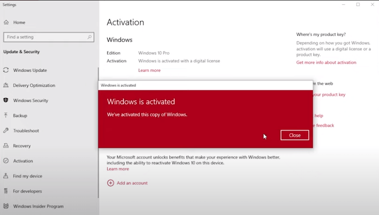Click the Home house icon

6,22
